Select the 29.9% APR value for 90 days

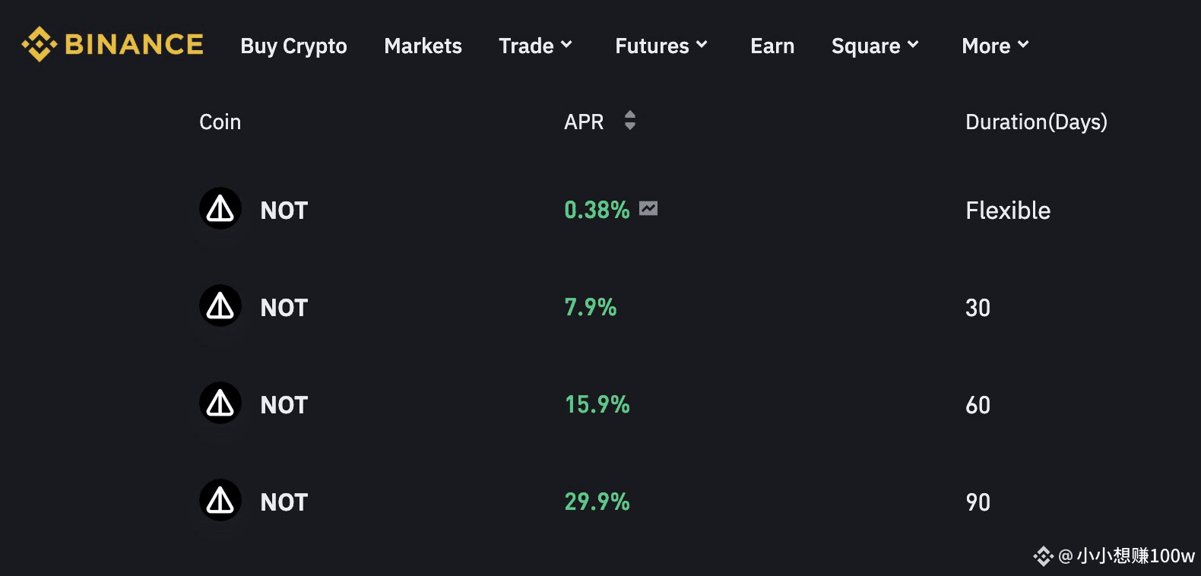click(x=597, y=502)
